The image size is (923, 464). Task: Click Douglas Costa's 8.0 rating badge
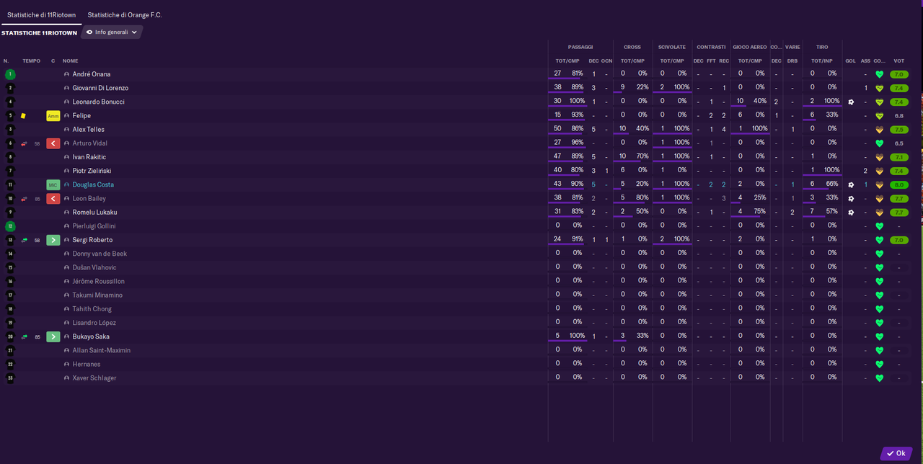[898, 185]
